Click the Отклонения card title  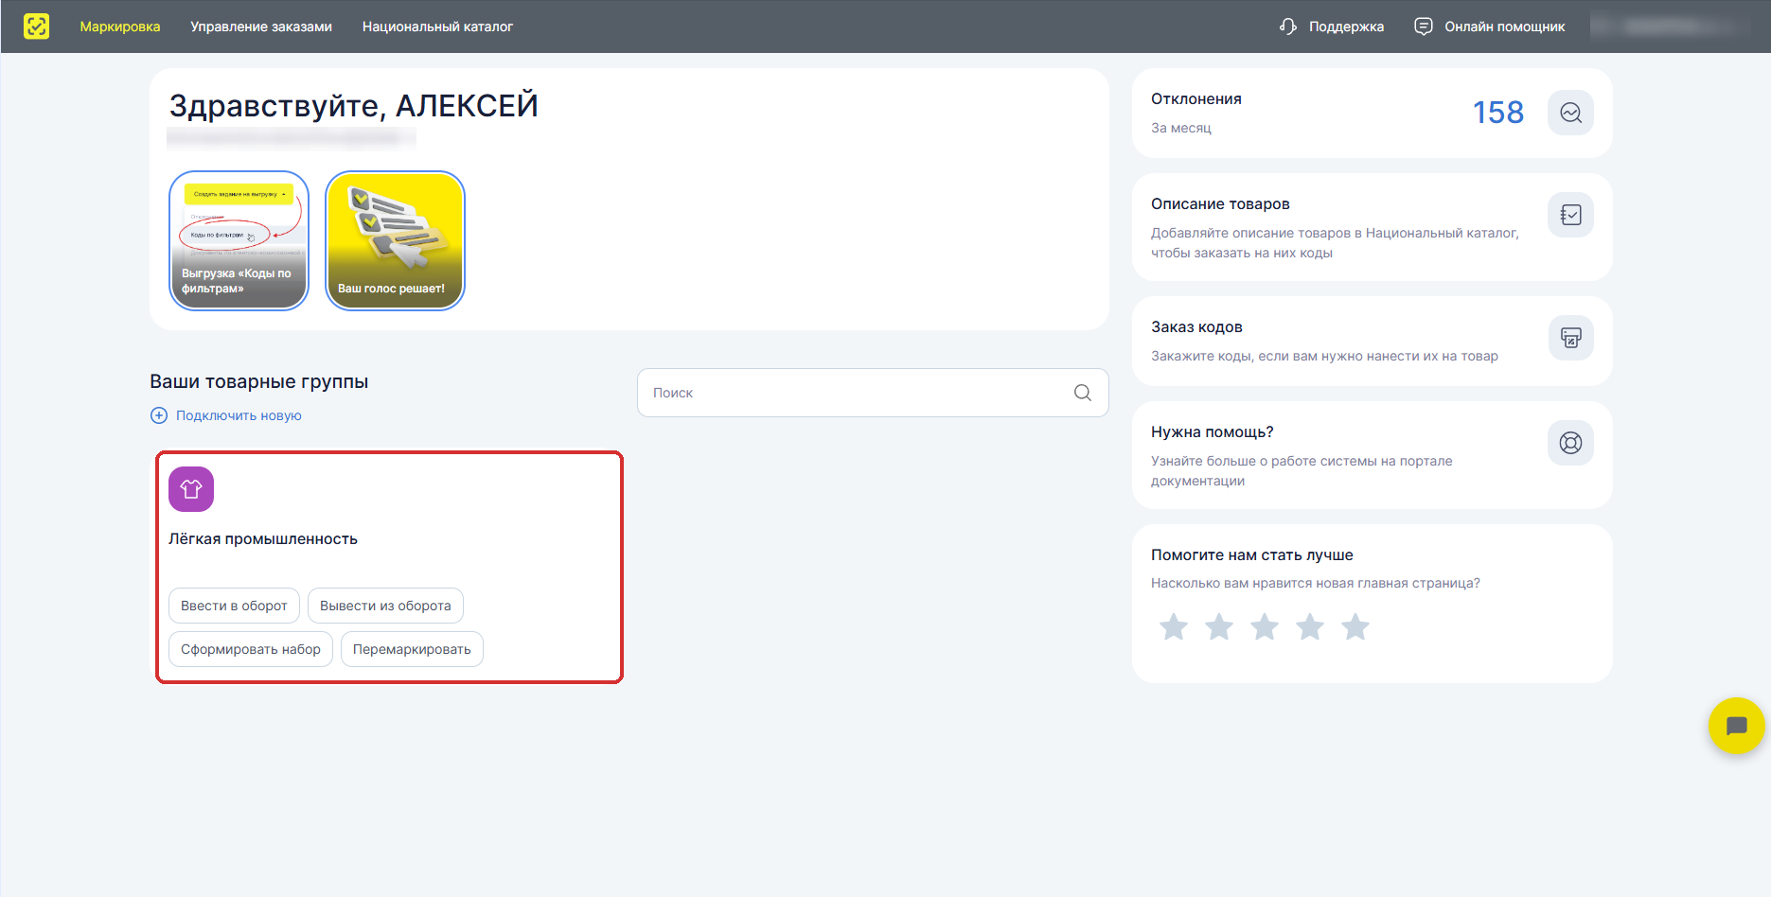pos(1196,99)
